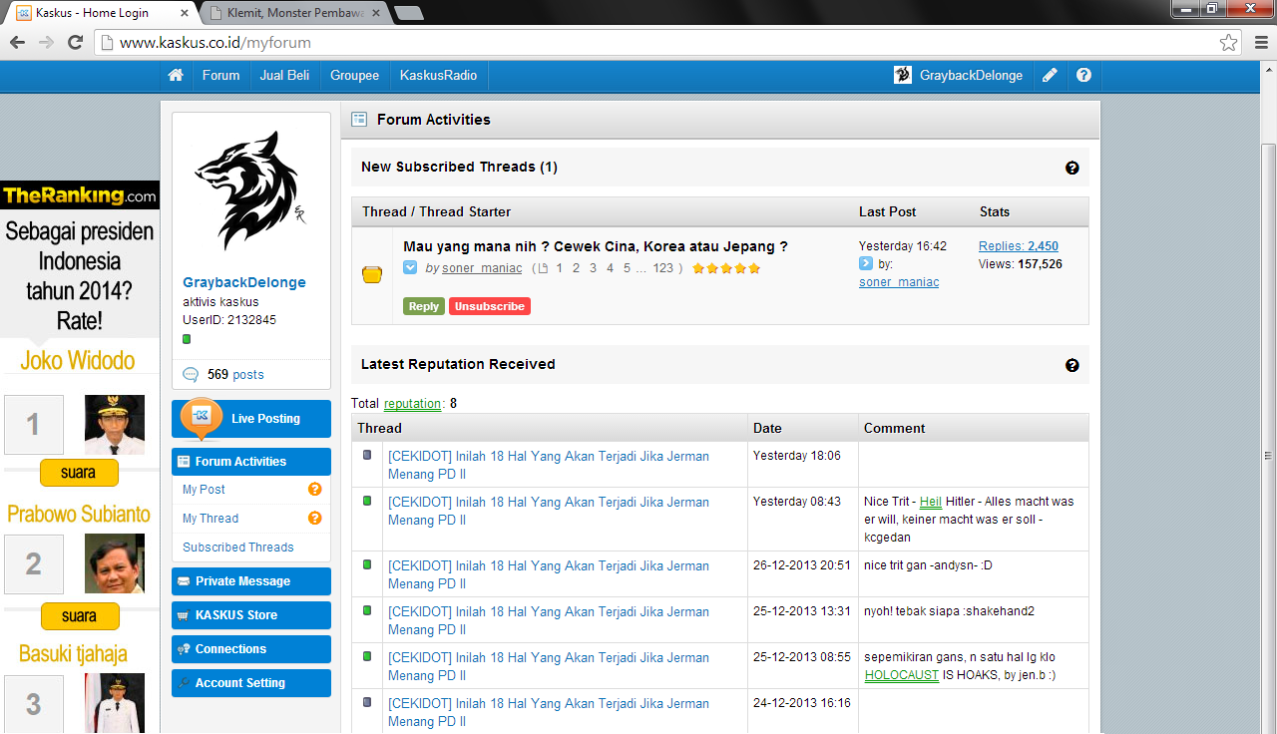The height and width of the screenshot is (734, 1277).
Task: Click GraybackDelonge avatar icon in navbar
Action: [903, 75]
